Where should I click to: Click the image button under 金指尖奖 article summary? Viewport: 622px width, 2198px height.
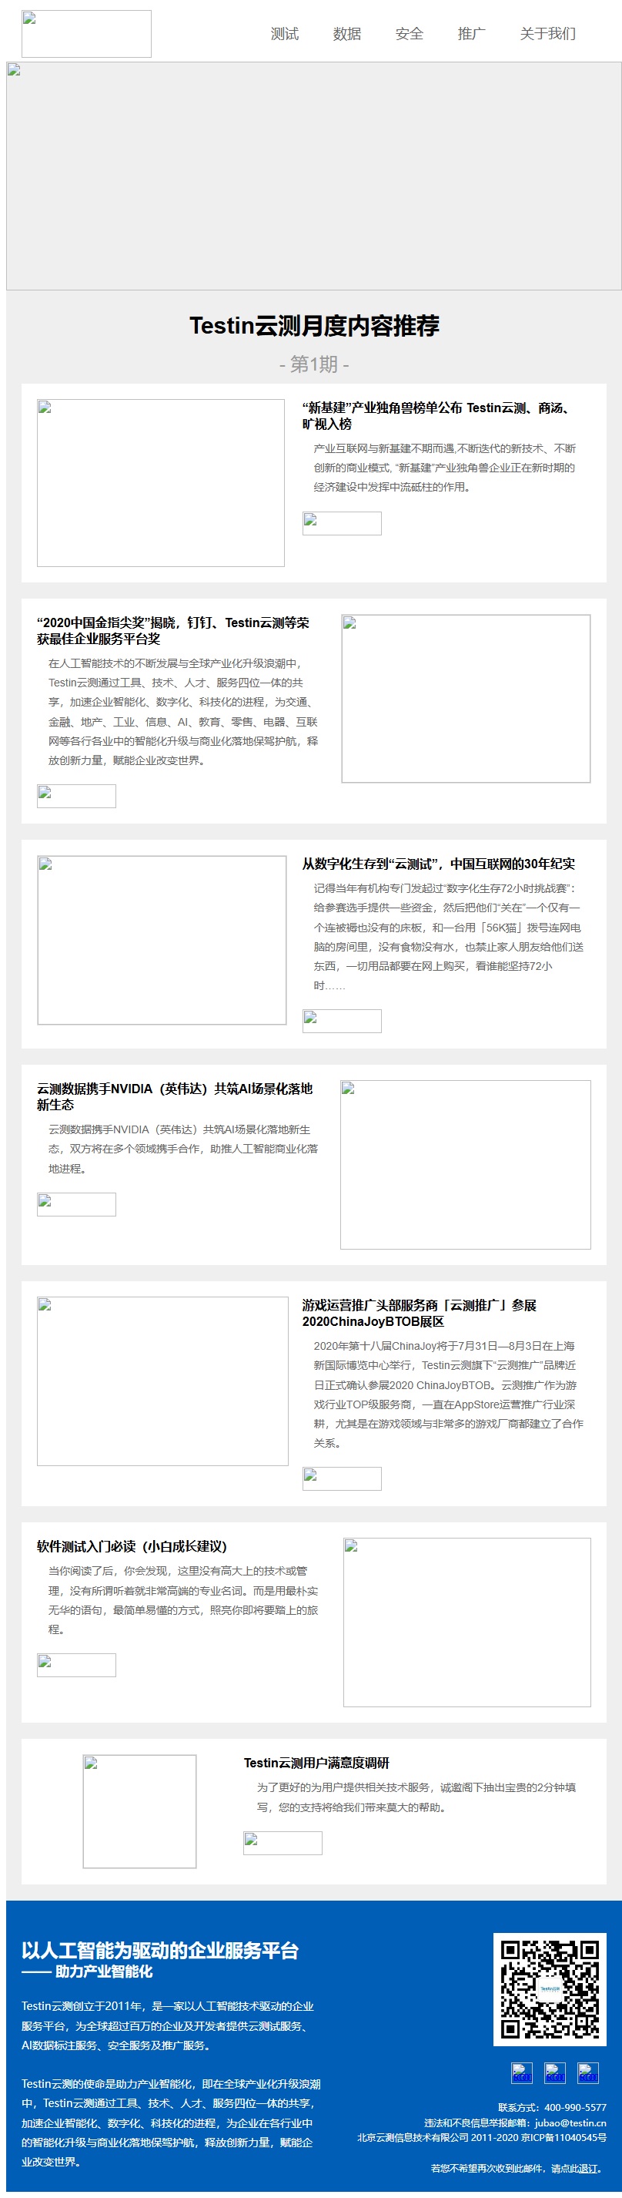76,796
